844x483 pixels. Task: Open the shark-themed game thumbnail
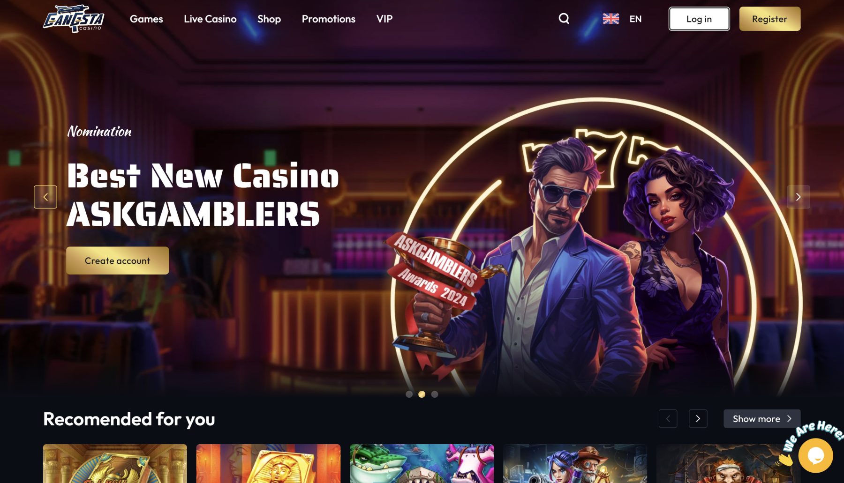422,463
